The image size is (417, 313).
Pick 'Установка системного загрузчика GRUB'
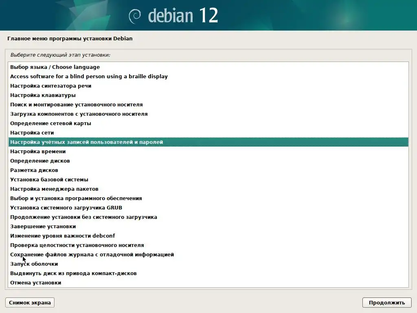(208, 207)
